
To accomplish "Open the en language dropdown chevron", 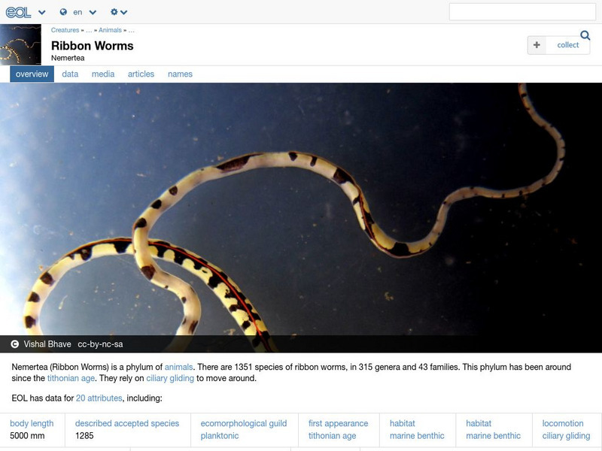I will coord(92,12).
